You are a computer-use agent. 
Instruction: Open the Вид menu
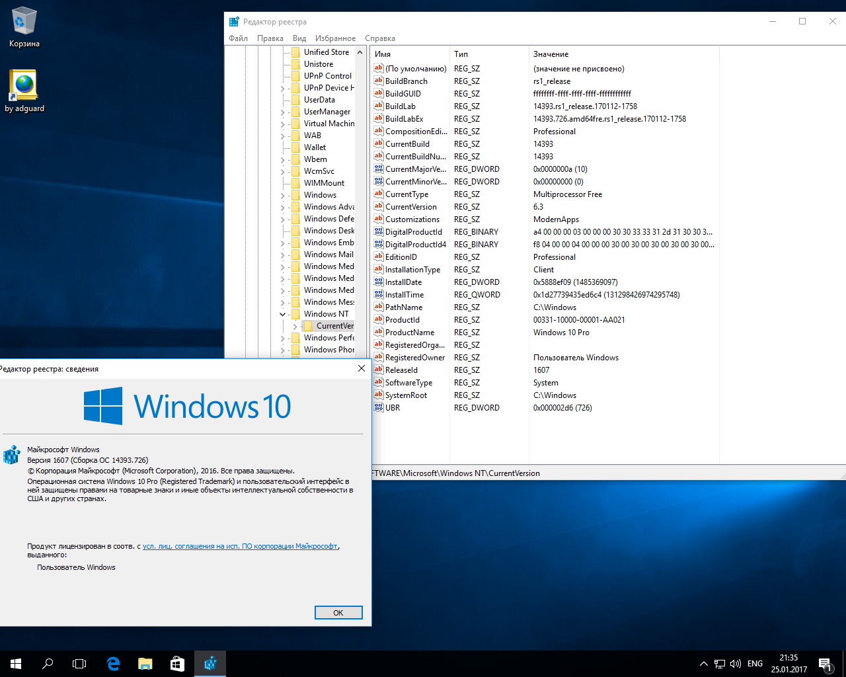pos(299,38)
